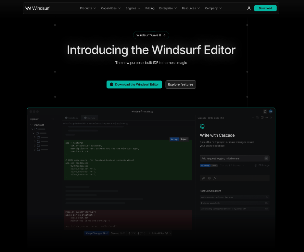This screenshot has width=304, height=252.
Task: Start new Cascade conversation with plus icon
Action: point(253,118)
